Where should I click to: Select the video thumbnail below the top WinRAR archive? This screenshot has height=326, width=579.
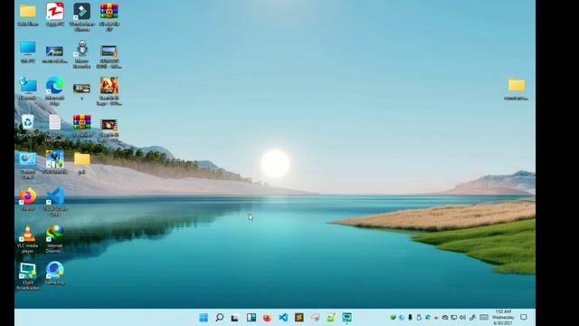(109, 56)
